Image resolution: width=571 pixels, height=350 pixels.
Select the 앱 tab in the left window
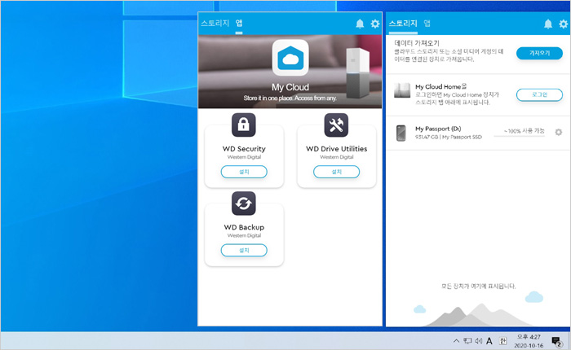(239, 24)
